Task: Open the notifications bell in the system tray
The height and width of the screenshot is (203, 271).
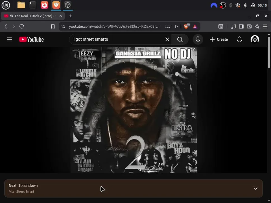Action: 245,5
